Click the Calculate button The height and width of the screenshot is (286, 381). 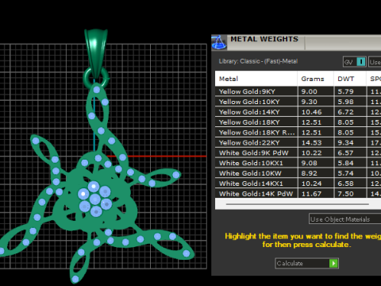pos(306,263)
